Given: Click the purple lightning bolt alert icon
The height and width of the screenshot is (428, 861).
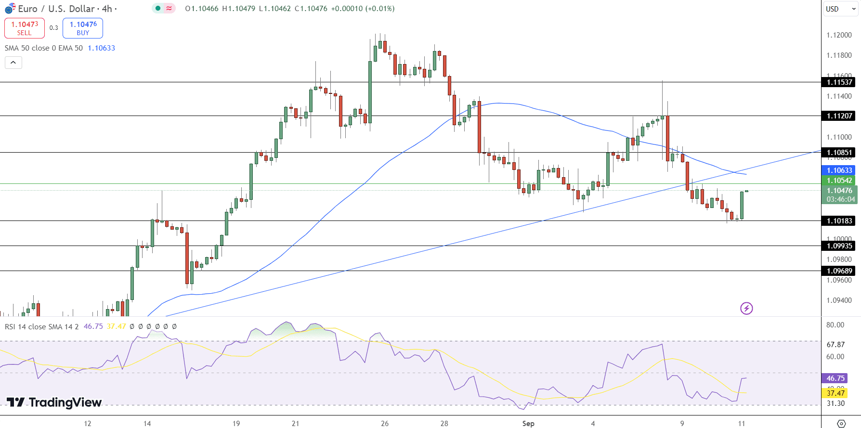Looking at the screenshot, I should (x=746, y=308).
